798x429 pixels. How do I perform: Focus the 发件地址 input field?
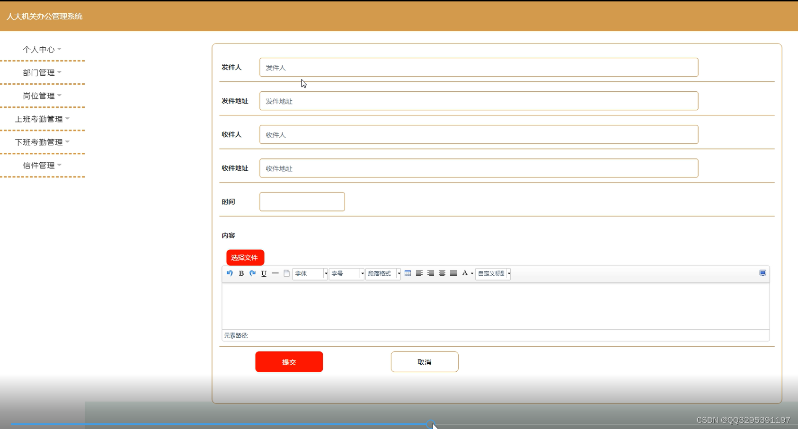tap(479, 101)
